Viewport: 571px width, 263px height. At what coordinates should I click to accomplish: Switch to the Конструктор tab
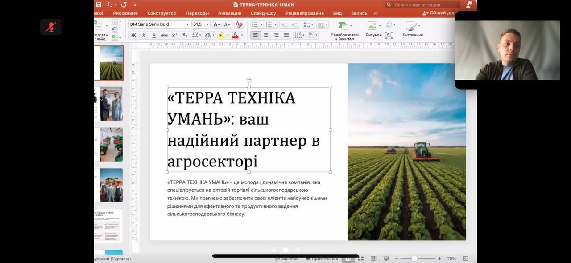click(x=161, y=13)
